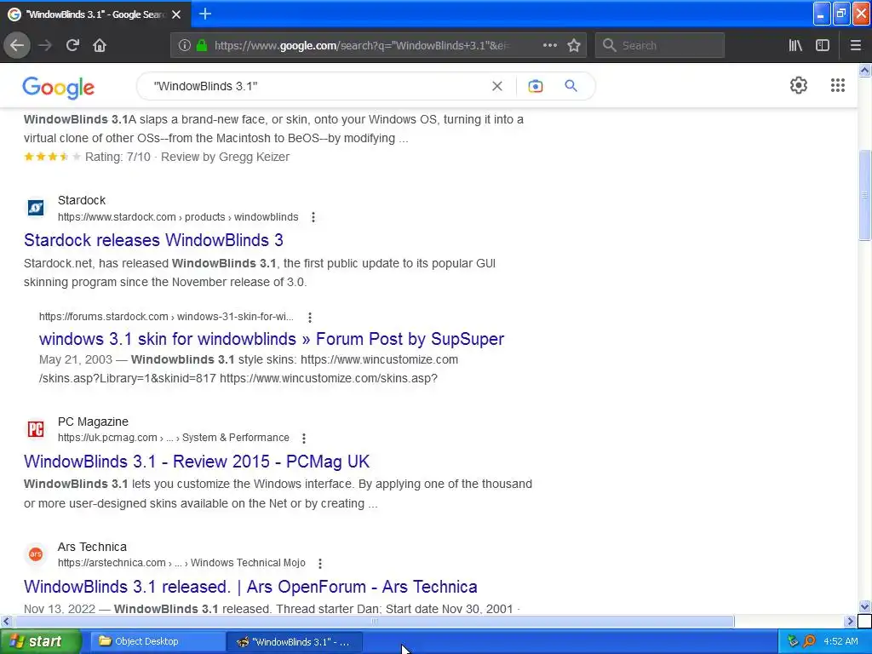This screenshot has height=654, width=872.
Task: Bookmark this page with the star
Action: pyautogui.click(x=574, y=45)
